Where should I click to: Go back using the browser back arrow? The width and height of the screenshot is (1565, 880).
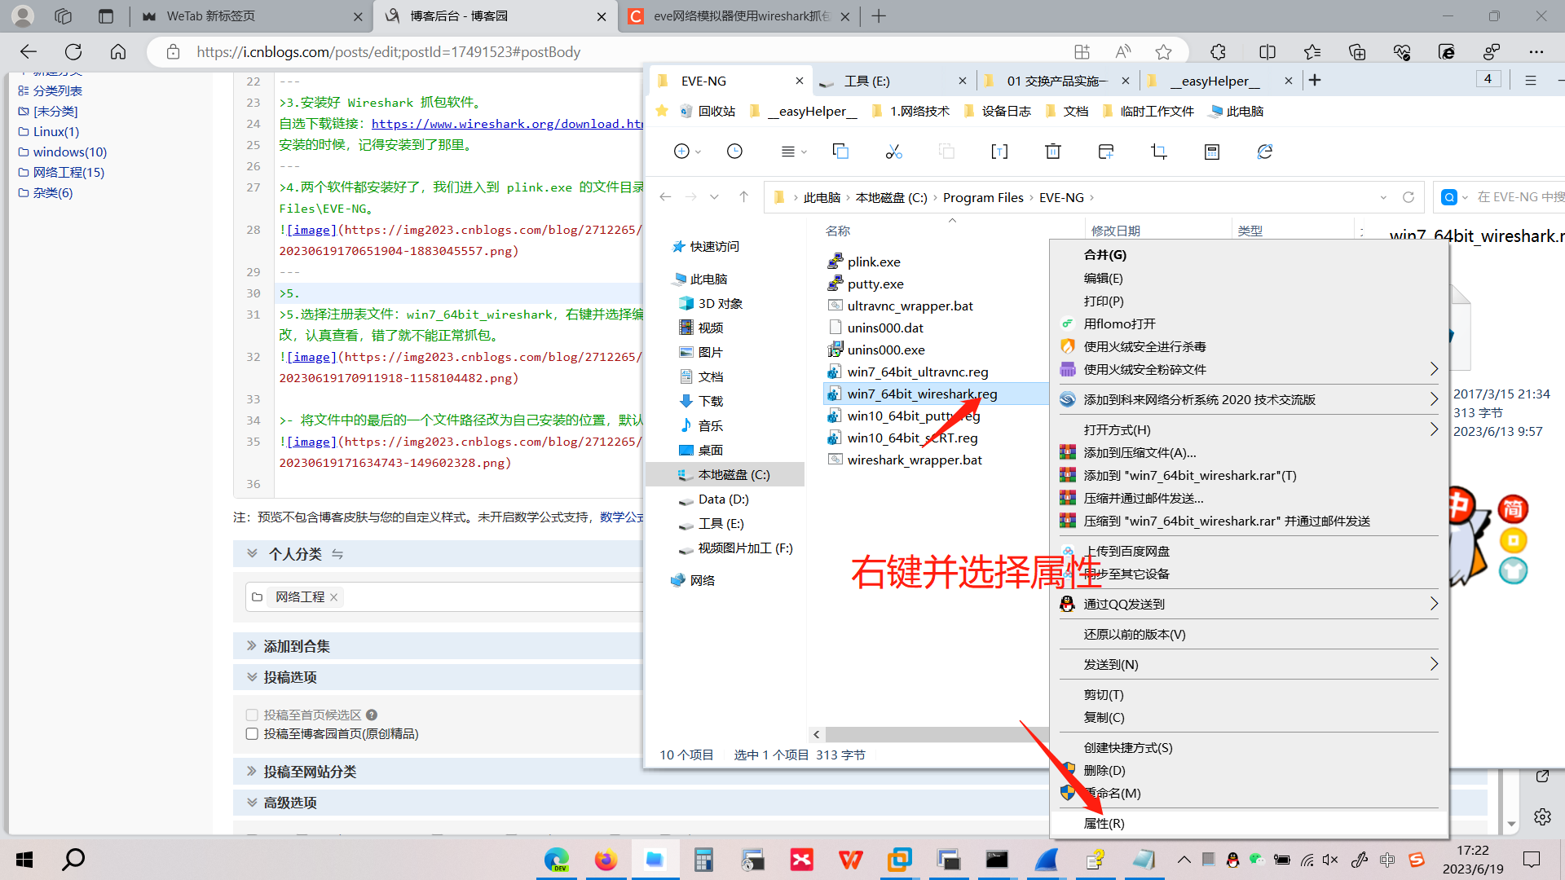[x=29, y=51]
